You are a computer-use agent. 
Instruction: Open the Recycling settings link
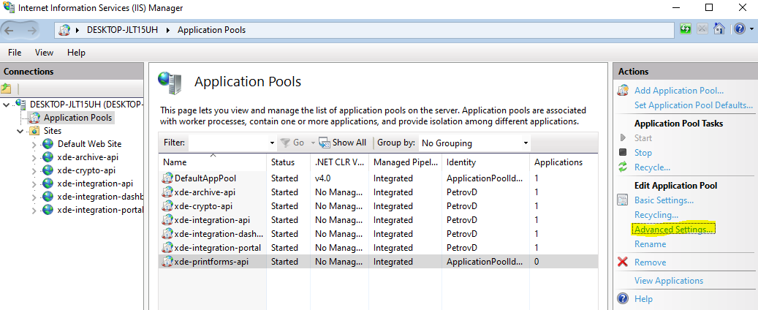pos(656,214)
